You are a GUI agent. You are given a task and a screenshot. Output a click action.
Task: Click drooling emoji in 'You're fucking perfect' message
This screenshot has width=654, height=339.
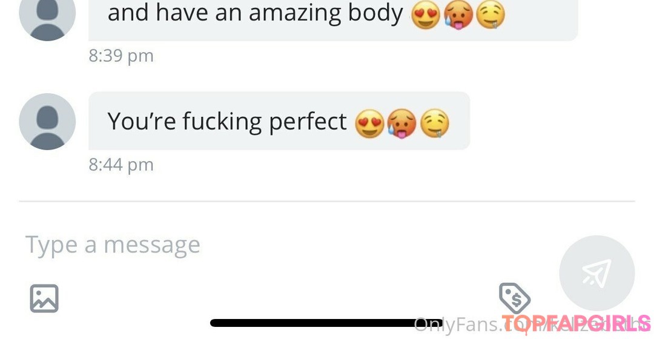(x=435, y=124)
